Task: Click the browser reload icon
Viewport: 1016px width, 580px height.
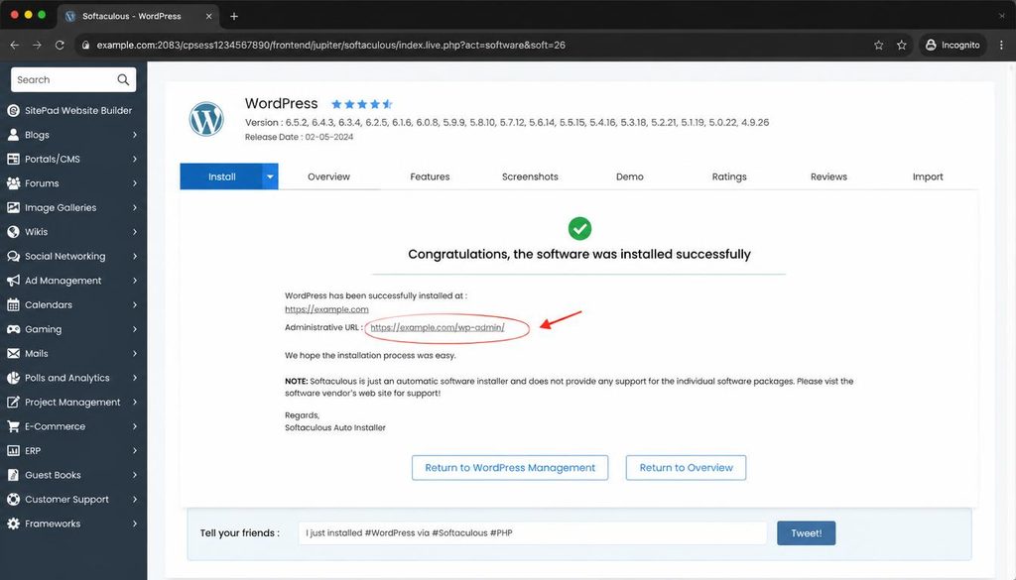Action: click(60, 45)
